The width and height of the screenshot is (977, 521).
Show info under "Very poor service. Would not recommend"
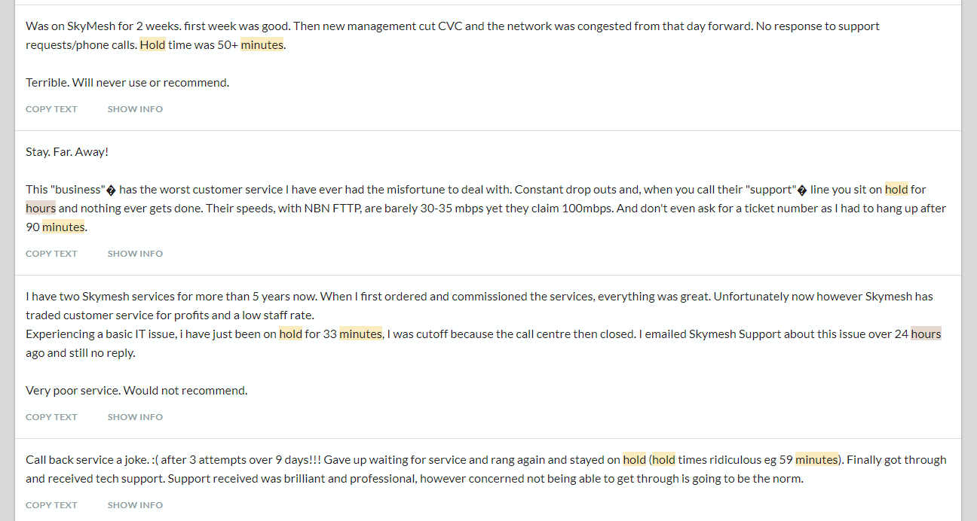tap(135, 417)
